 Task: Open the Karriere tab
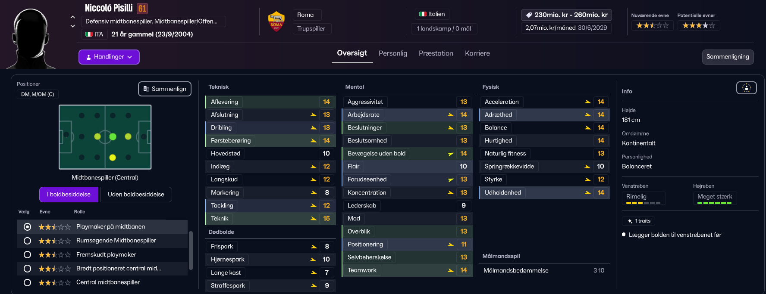(477, 53)
